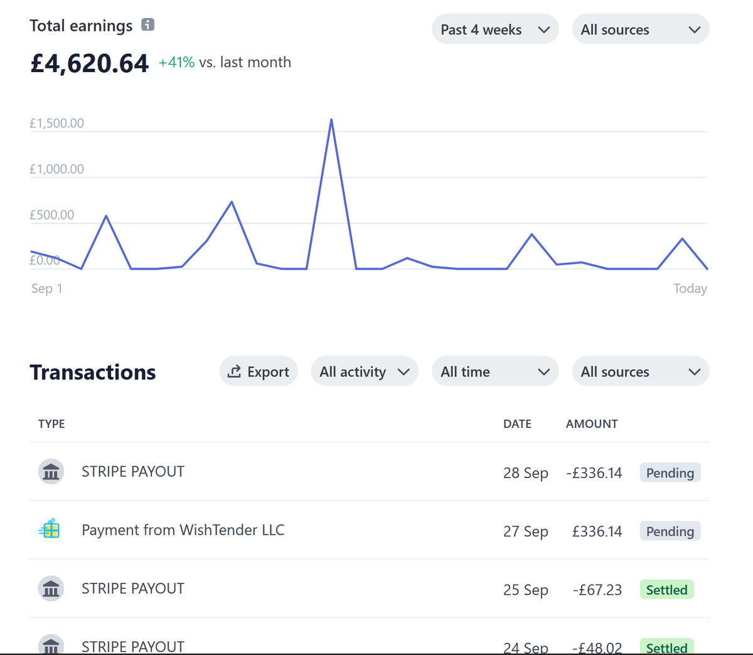Screen dimensions: 753x655
Task: Select STRIPE PAYOUT row dated 25 Sep
Action: [369, 588]
